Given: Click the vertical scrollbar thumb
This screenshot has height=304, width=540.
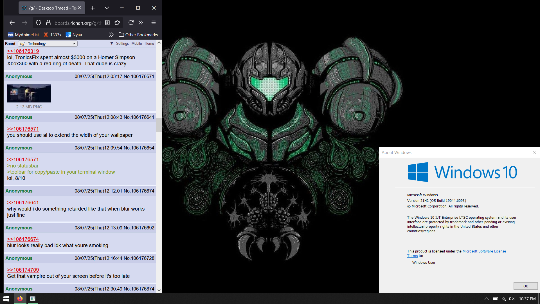Looking at the screenshot, I should [159, 125].
